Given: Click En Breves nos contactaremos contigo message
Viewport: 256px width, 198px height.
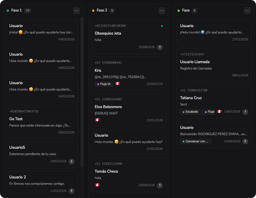Looking at the screenshot, I should point(37,184).
